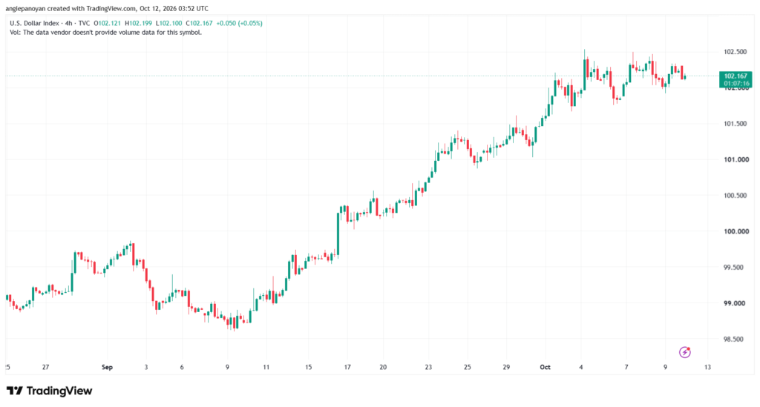Click the "U.S. Dollar Index" symbol title
Viewport: 760px width, 407px height.
[34, 23]
